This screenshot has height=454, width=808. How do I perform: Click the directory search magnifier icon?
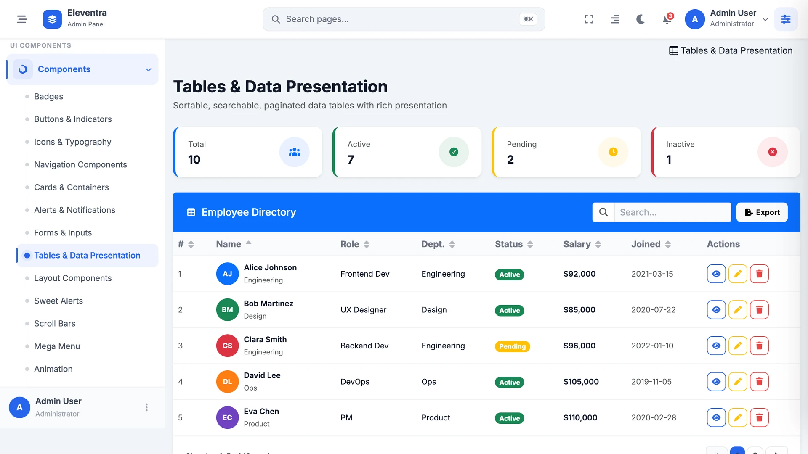(x=603, y=212)
